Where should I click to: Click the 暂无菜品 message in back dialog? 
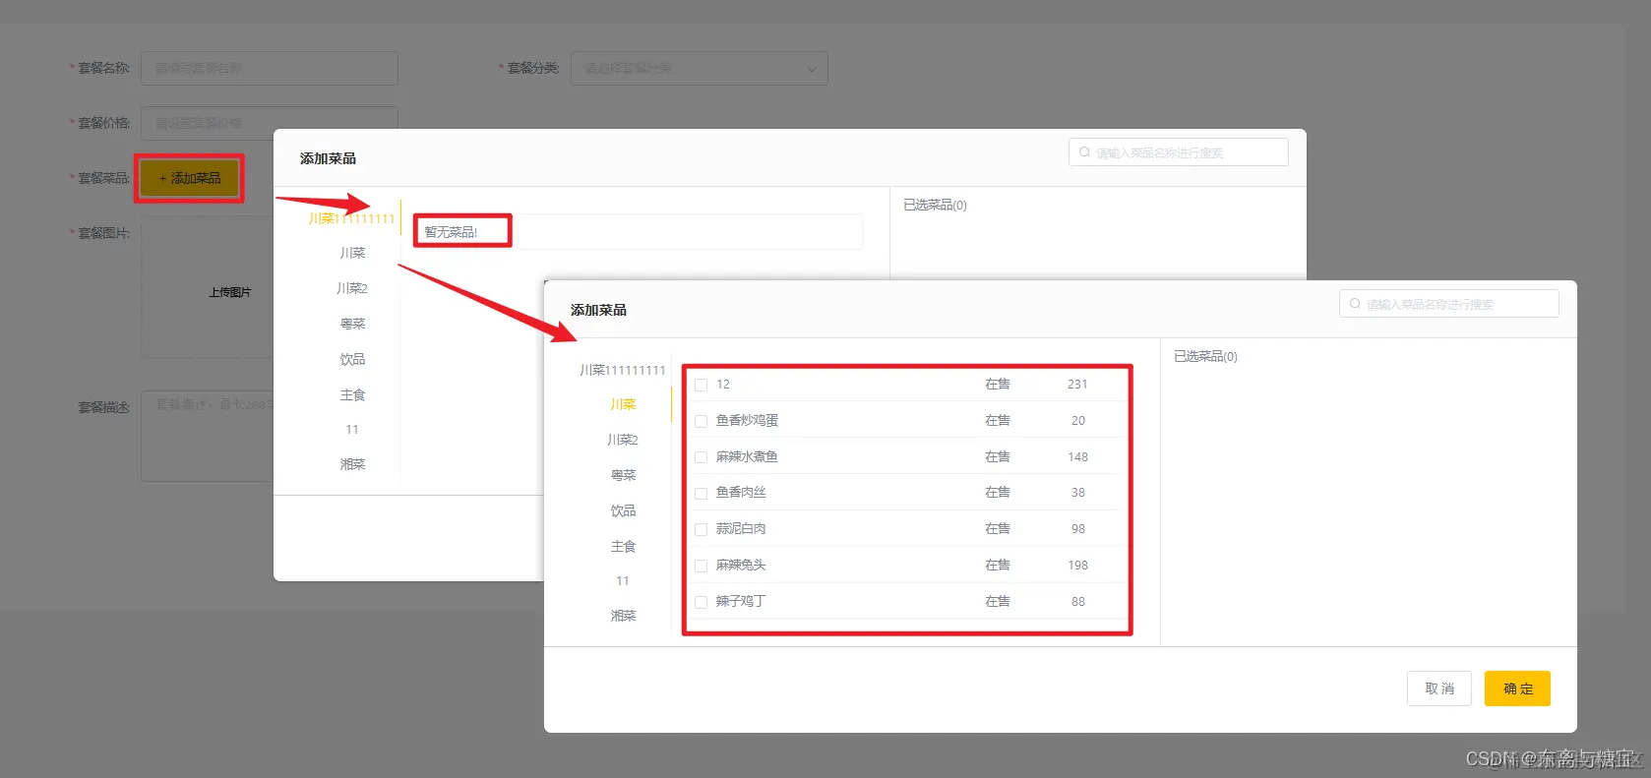coord(451,232)
